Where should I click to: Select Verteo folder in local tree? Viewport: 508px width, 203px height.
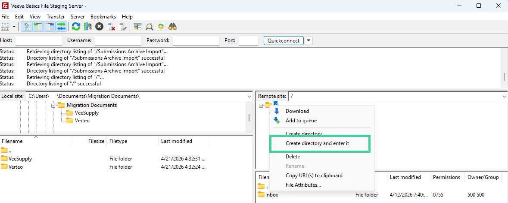click(x=82, y=121)
